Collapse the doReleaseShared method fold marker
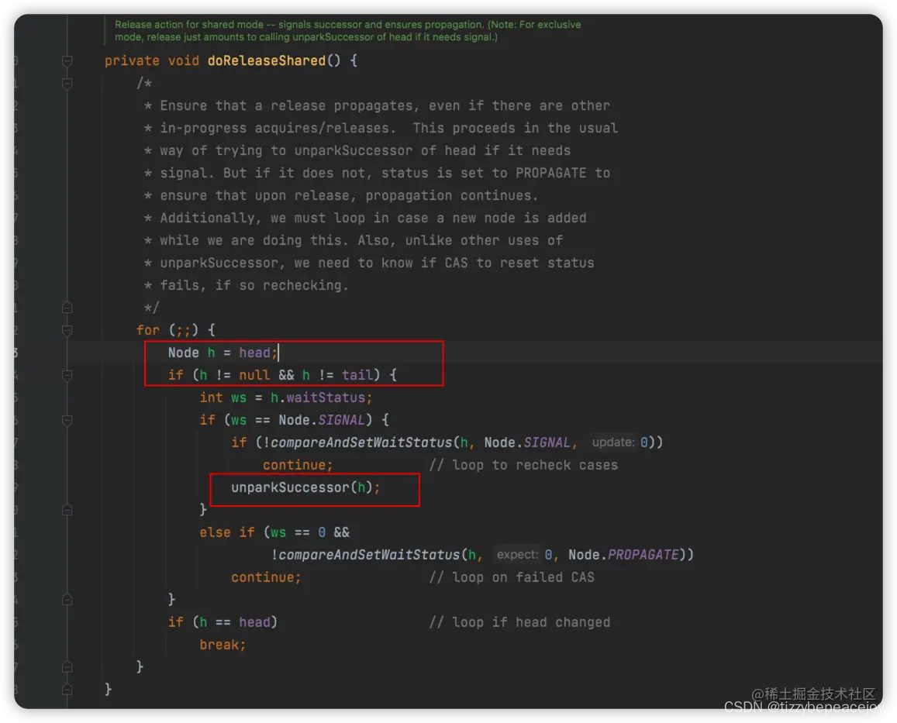The height and width of the screenshot is (723, 897). (x=67, y=60)
